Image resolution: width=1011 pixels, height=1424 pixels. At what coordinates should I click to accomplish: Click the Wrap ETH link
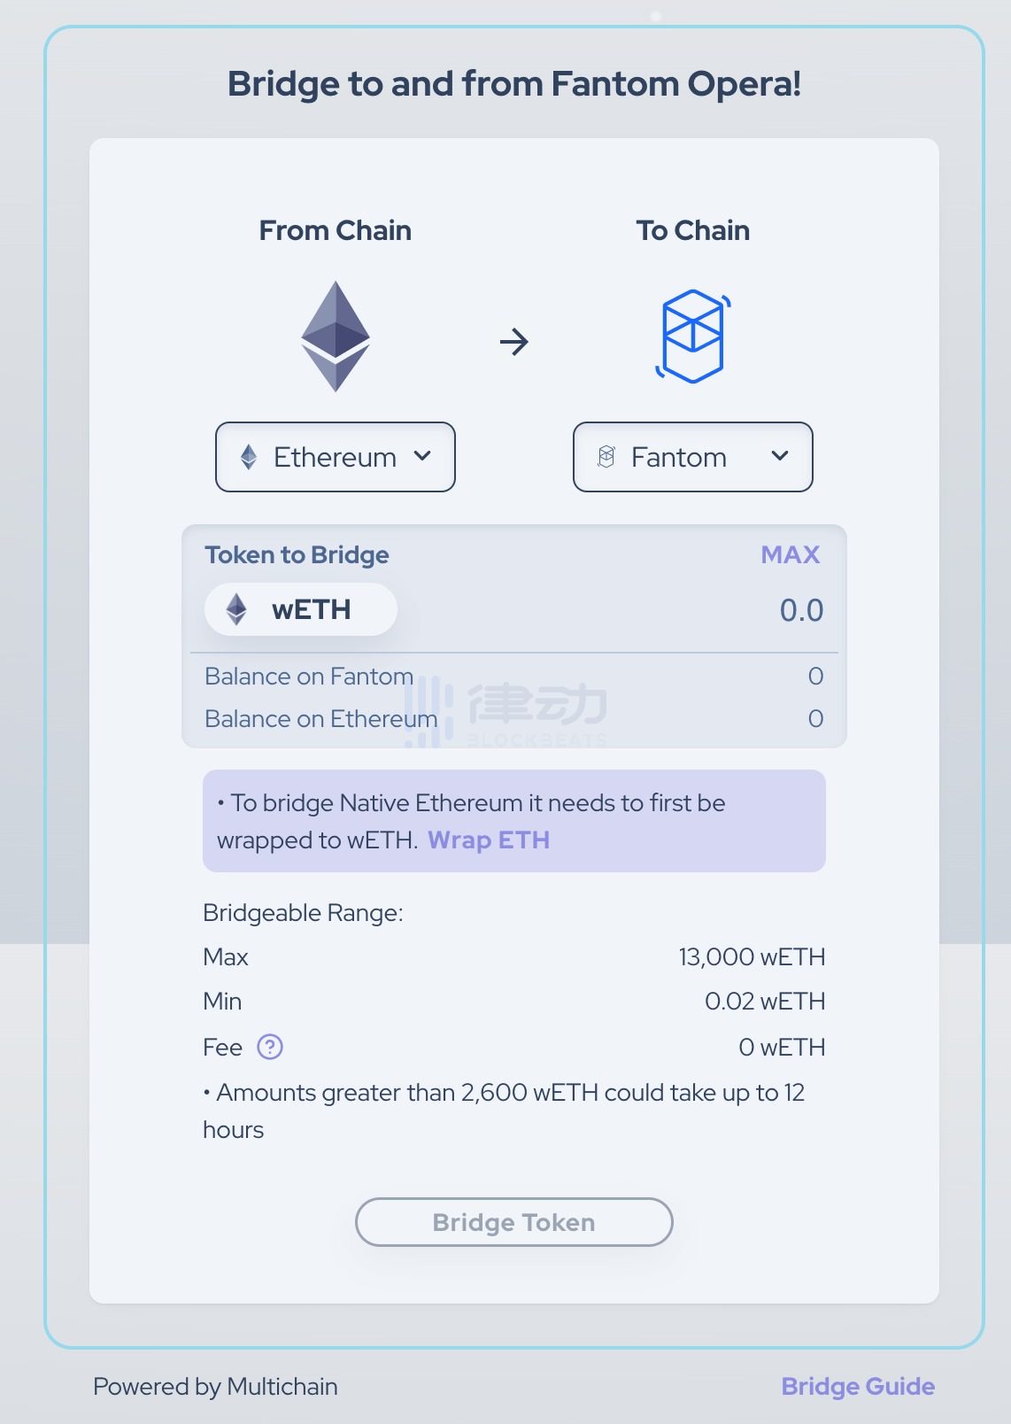click(489, 840)
